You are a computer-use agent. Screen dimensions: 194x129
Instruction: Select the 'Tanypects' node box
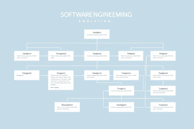click(126, 75)
